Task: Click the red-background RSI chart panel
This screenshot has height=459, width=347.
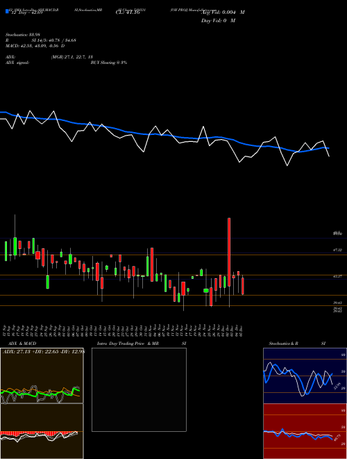Action: [x=305, y=431]
